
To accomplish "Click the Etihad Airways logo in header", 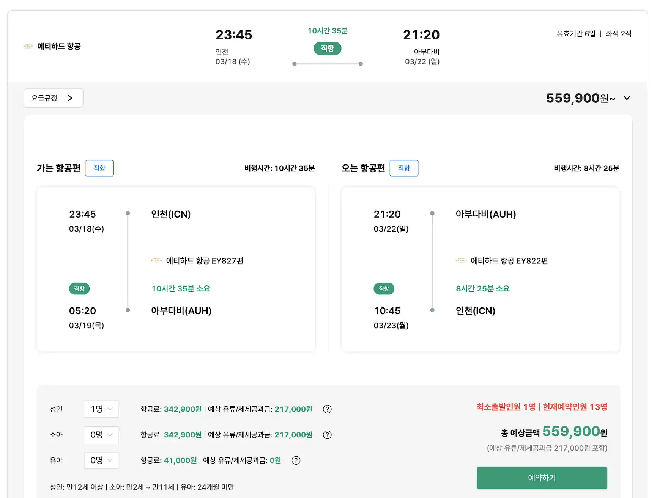I will [x=28, y=47].
